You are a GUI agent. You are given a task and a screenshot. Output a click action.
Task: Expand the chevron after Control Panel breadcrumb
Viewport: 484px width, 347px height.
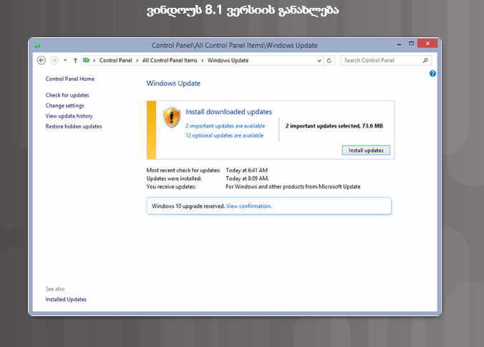coord(137,60)
